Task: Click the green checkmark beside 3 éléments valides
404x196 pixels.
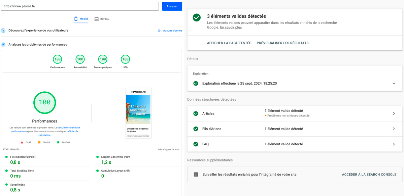Action: click(197, 17)
